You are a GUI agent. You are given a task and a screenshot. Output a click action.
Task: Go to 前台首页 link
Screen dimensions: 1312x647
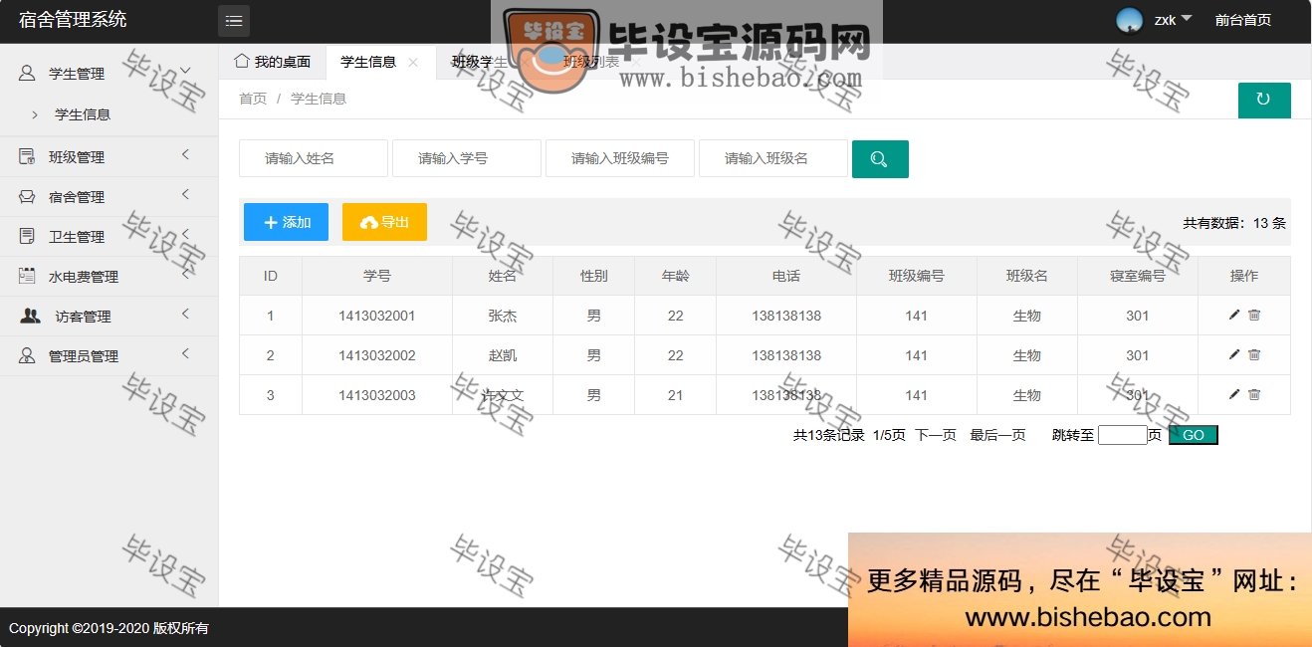coord(1242,20)
